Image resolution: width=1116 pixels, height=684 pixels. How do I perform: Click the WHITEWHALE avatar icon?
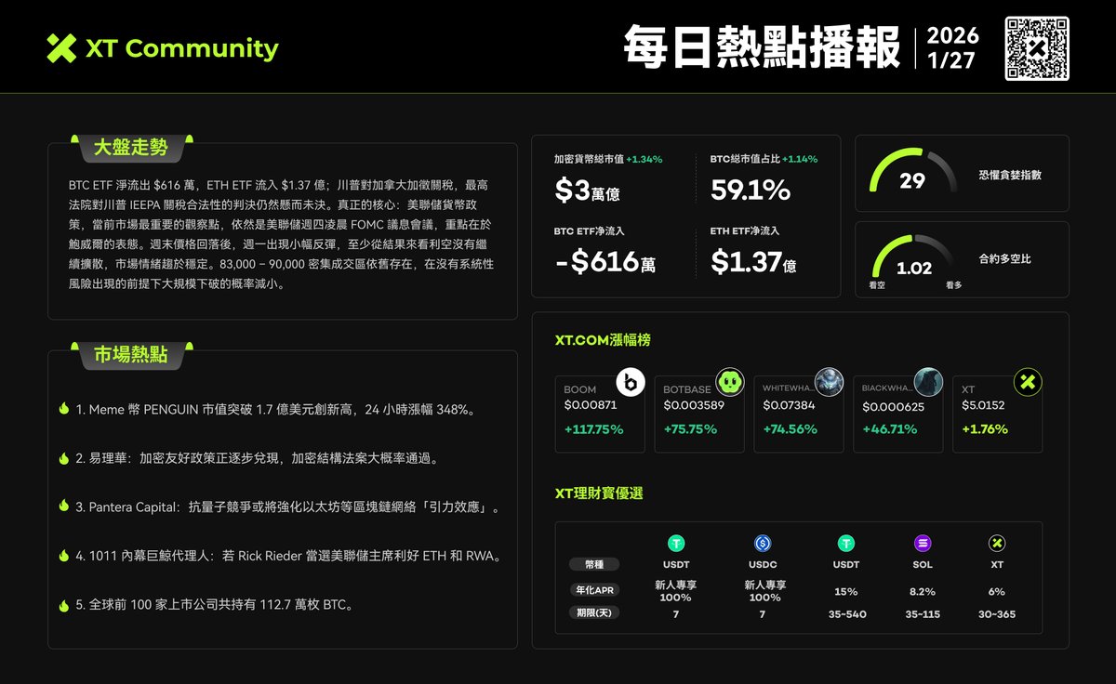click(828, 382)
